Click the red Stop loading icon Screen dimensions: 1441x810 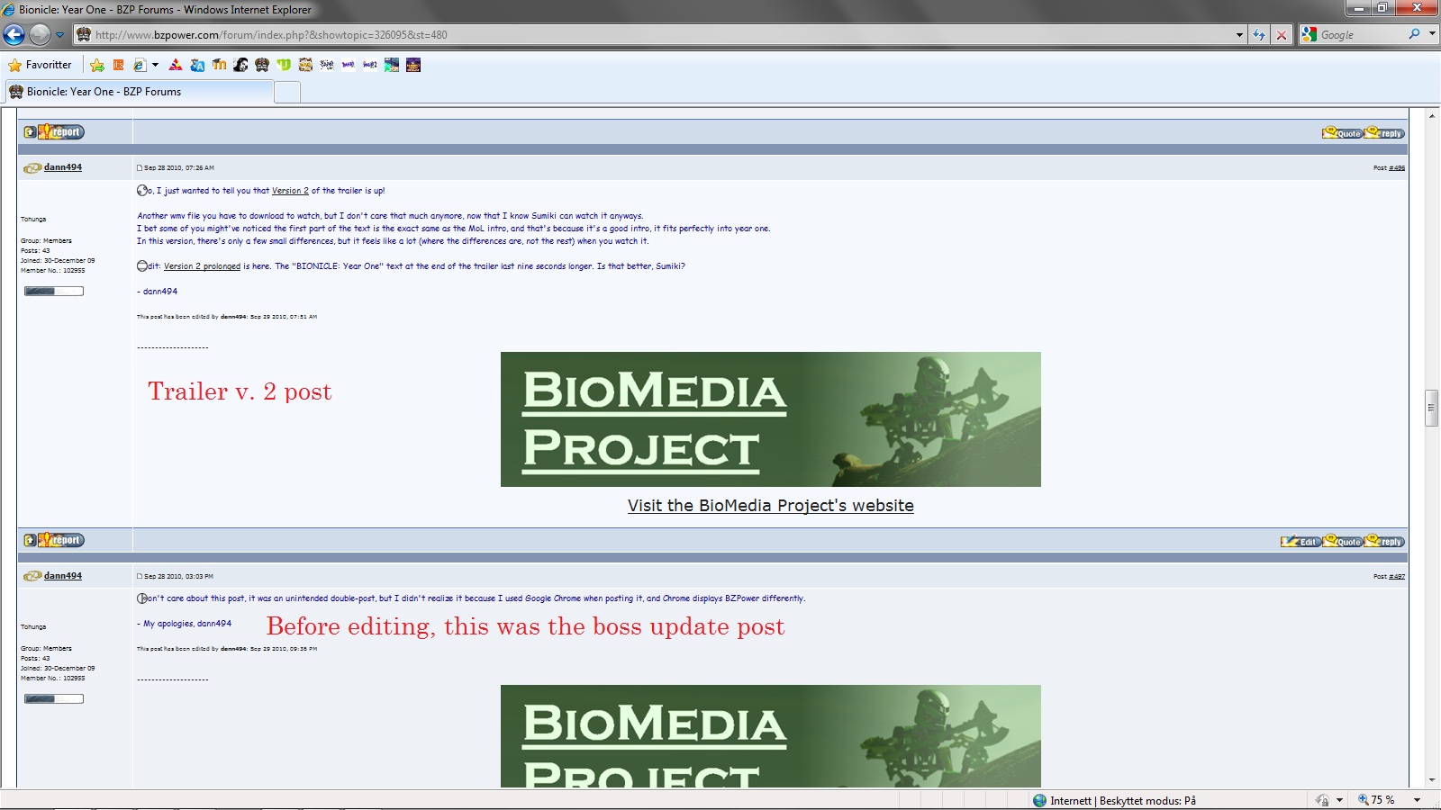(x=1282, y=35)
